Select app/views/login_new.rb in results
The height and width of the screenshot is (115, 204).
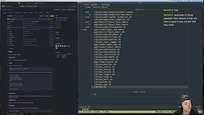point(107,44)
